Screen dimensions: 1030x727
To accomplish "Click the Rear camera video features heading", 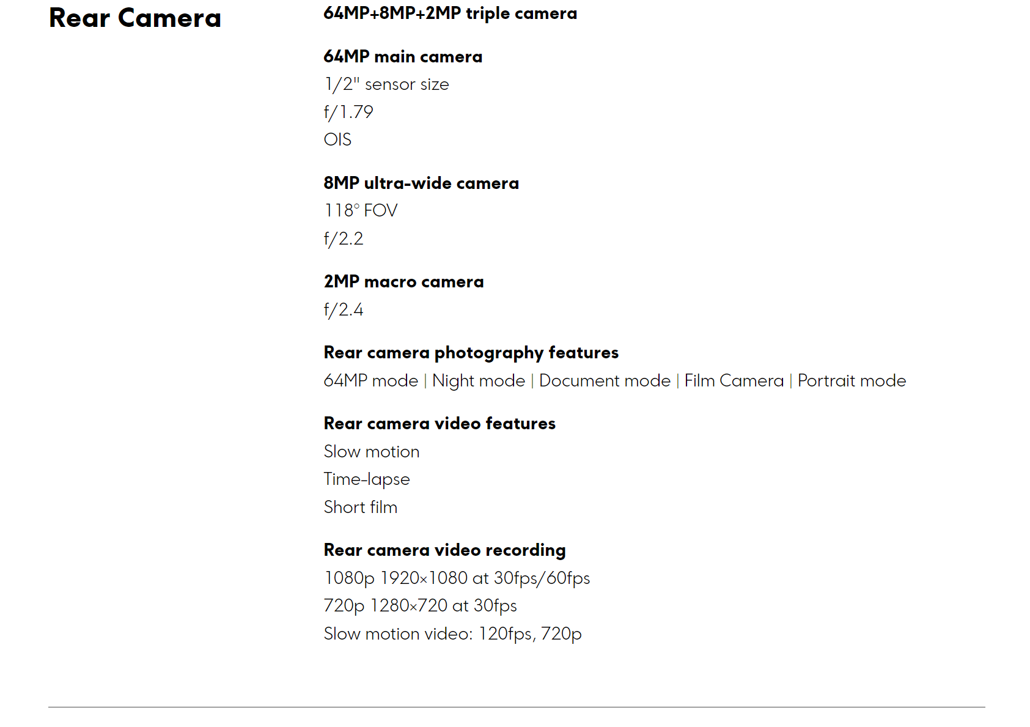I will click(x=440, y=424).
